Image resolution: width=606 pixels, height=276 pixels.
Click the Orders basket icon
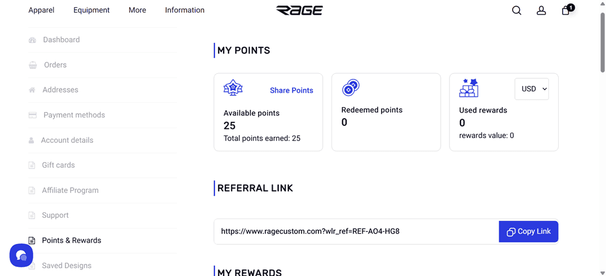click(x=33, y=65)
